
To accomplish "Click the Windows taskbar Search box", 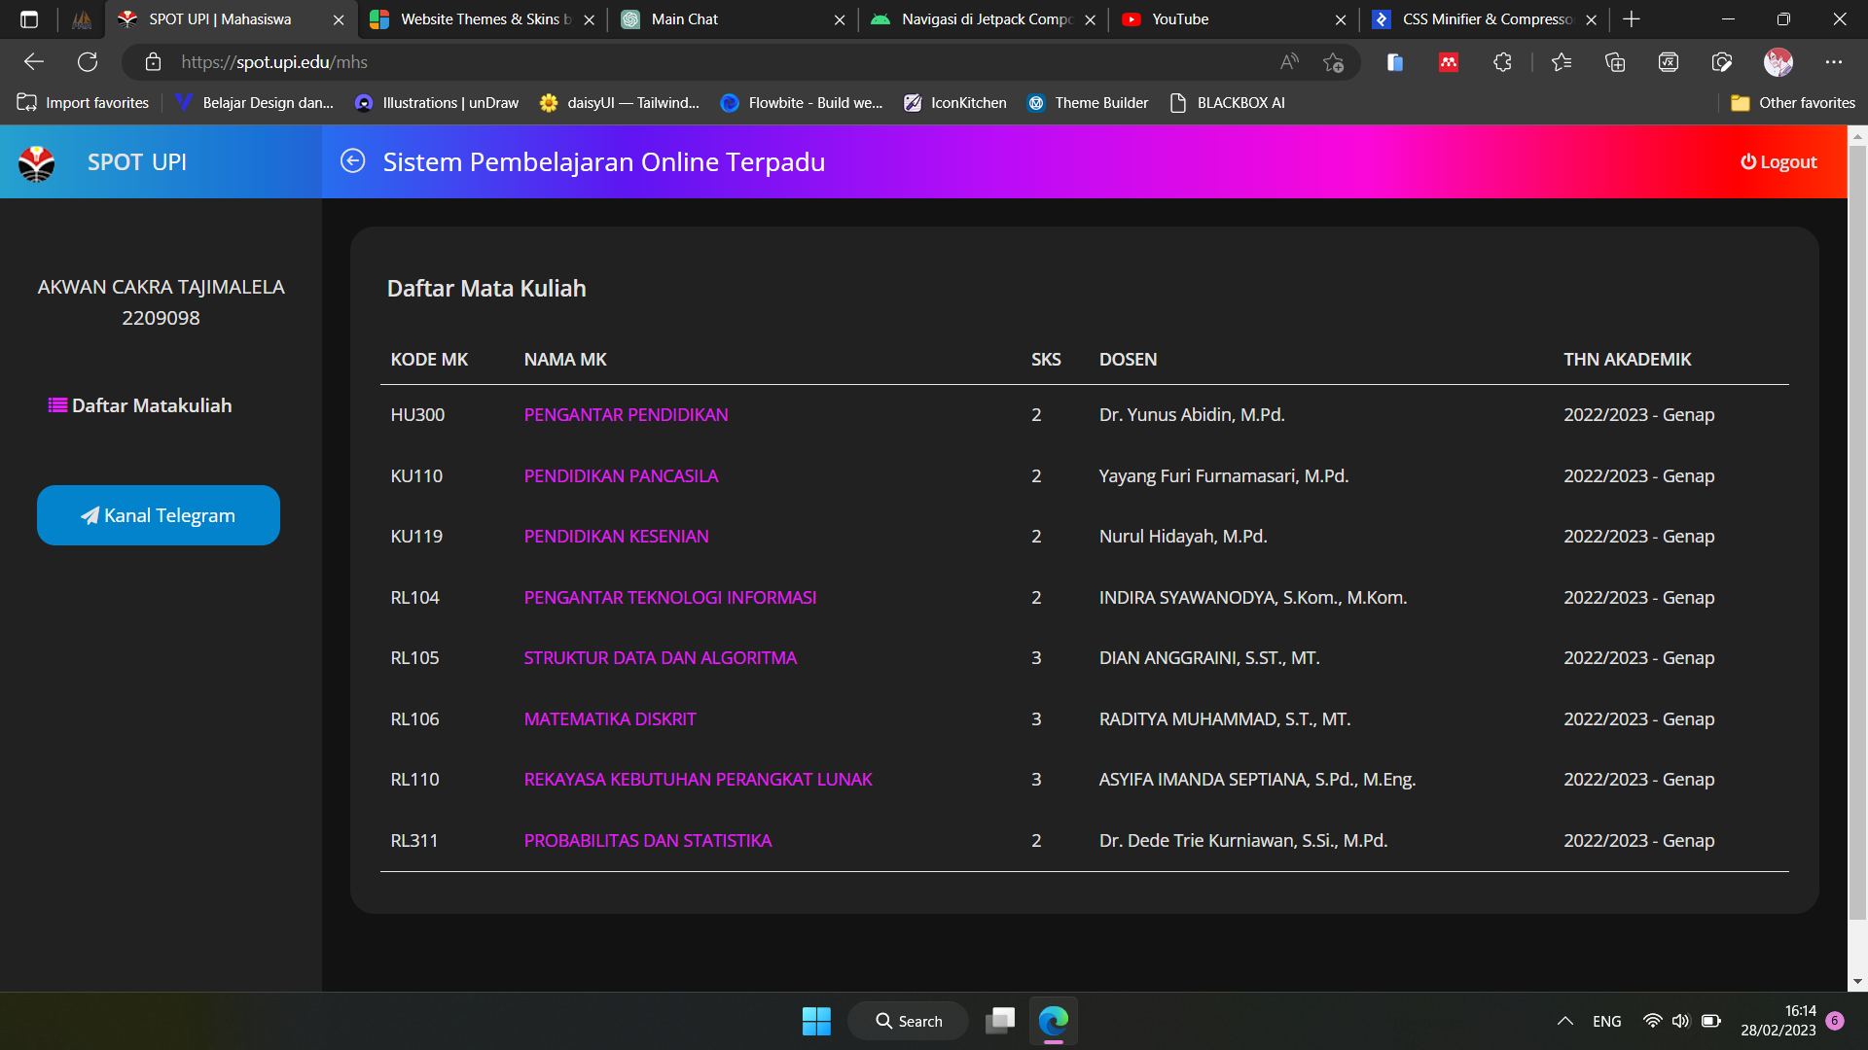I will tap(909, 1021).
